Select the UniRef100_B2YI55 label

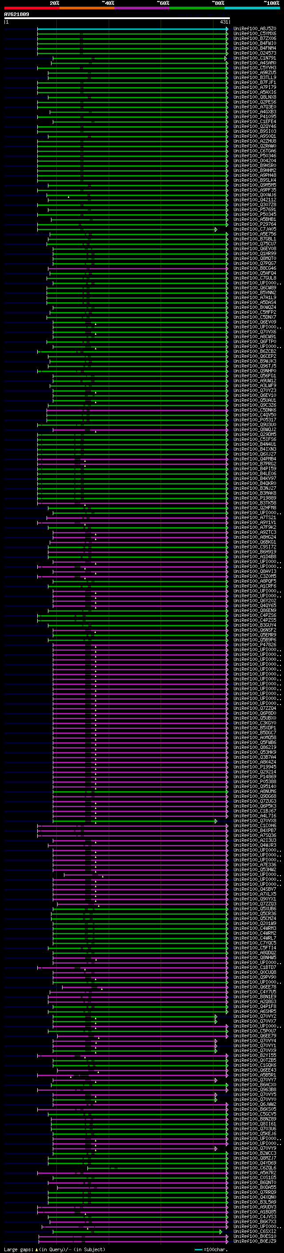[255, 1056]
